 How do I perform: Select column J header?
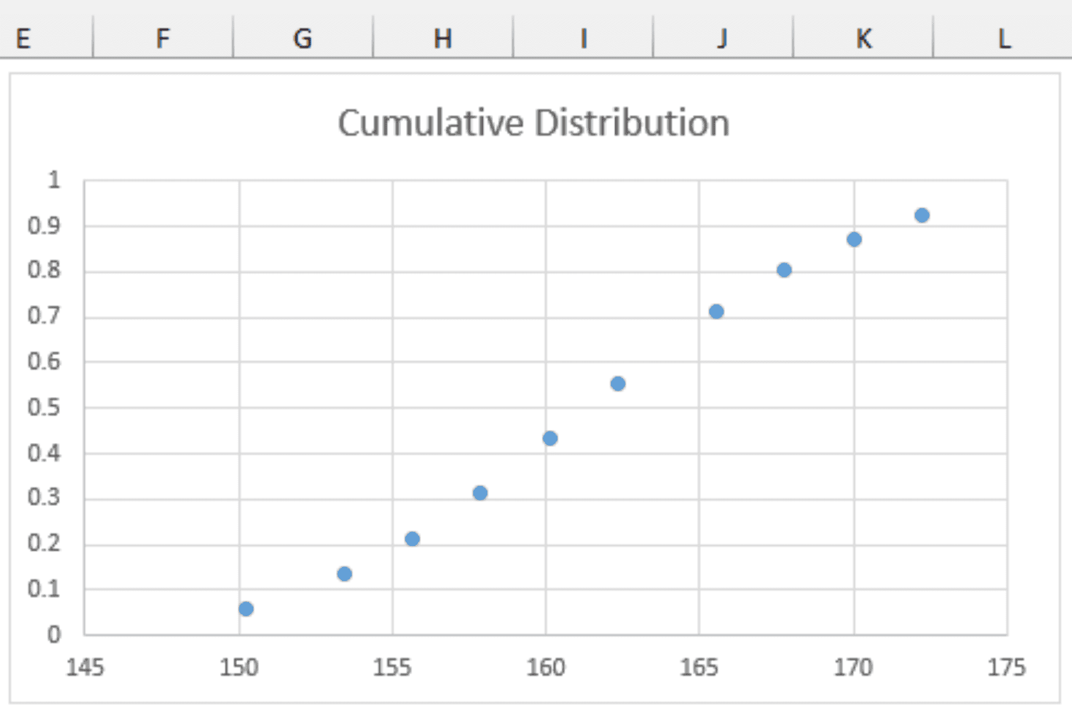tap(723, 38)
